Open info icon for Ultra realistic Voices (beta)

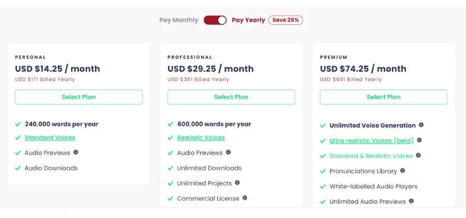point(419,140)
